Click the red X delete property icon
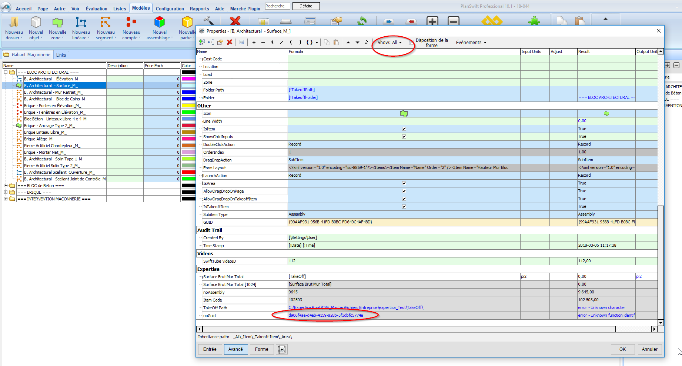Viewport: 682px width, 366px height. [x=230, y=42]
